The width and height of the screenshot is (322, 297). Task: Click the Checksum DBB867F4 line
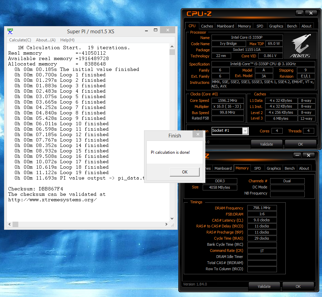coord(36,189)
